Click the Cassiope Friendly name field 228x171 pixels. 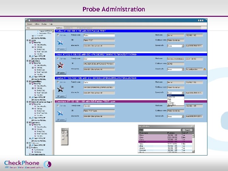(99, 106)
